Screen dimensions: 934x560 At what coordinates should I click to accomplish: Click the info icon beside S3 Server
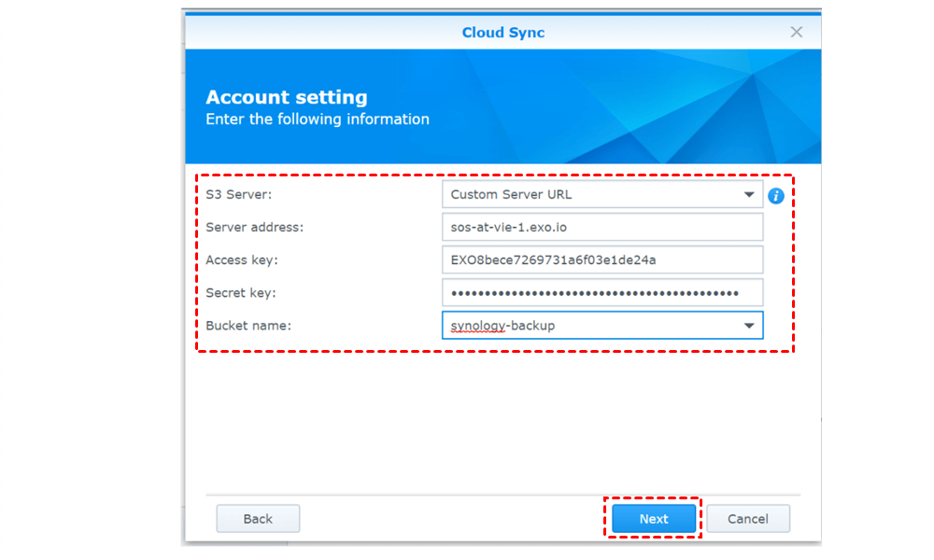click(775, 196)
